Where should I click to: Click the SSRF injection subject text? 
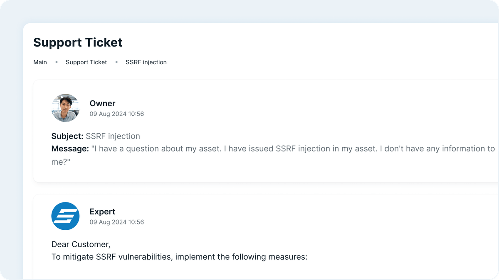tap(113, 136)
